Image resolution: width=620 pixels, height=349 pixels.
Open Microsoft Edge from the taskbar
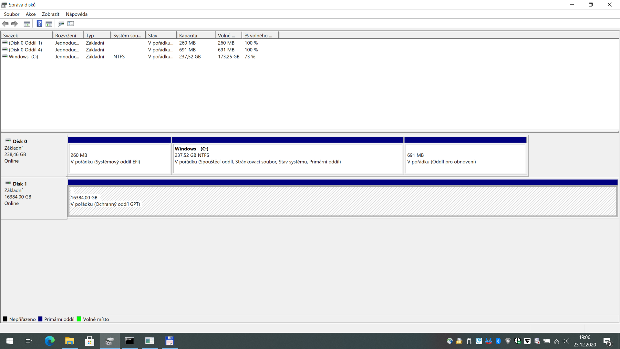click(x=49, y=341)
